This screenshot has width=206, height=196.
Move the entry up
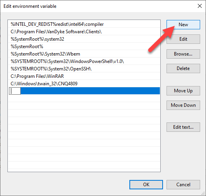point(183,91)
